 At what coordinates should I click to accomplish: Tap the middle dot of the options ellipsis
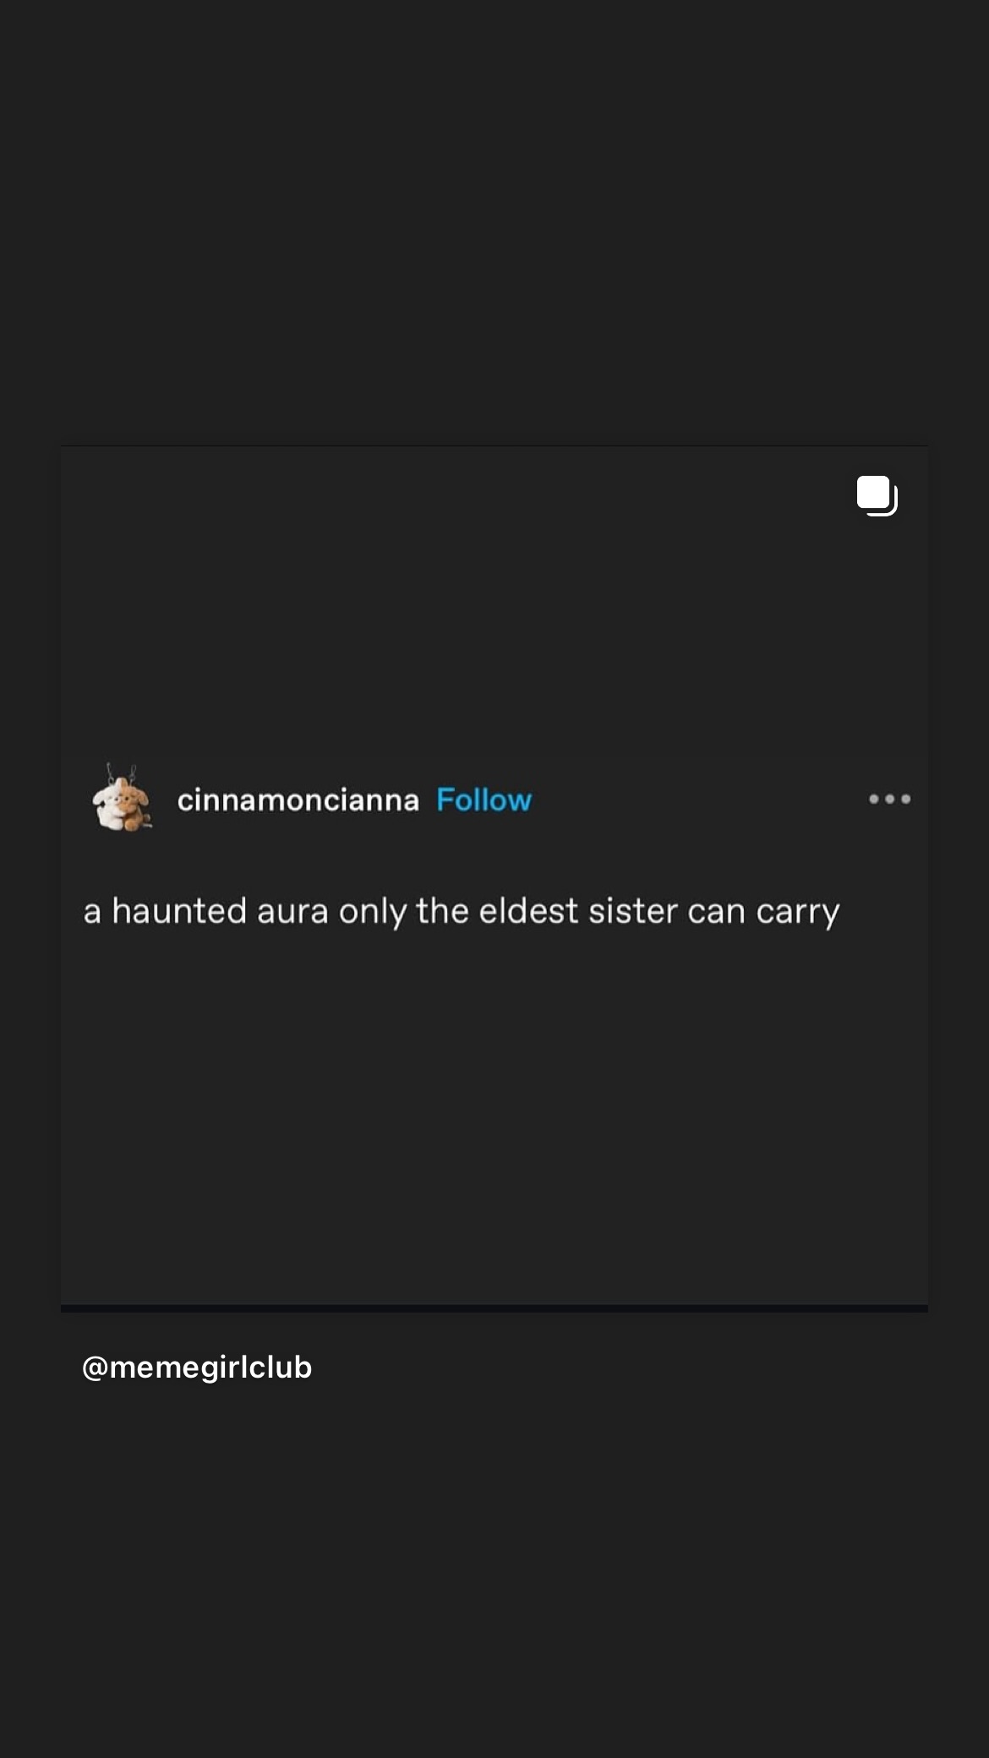click(889, 799)
